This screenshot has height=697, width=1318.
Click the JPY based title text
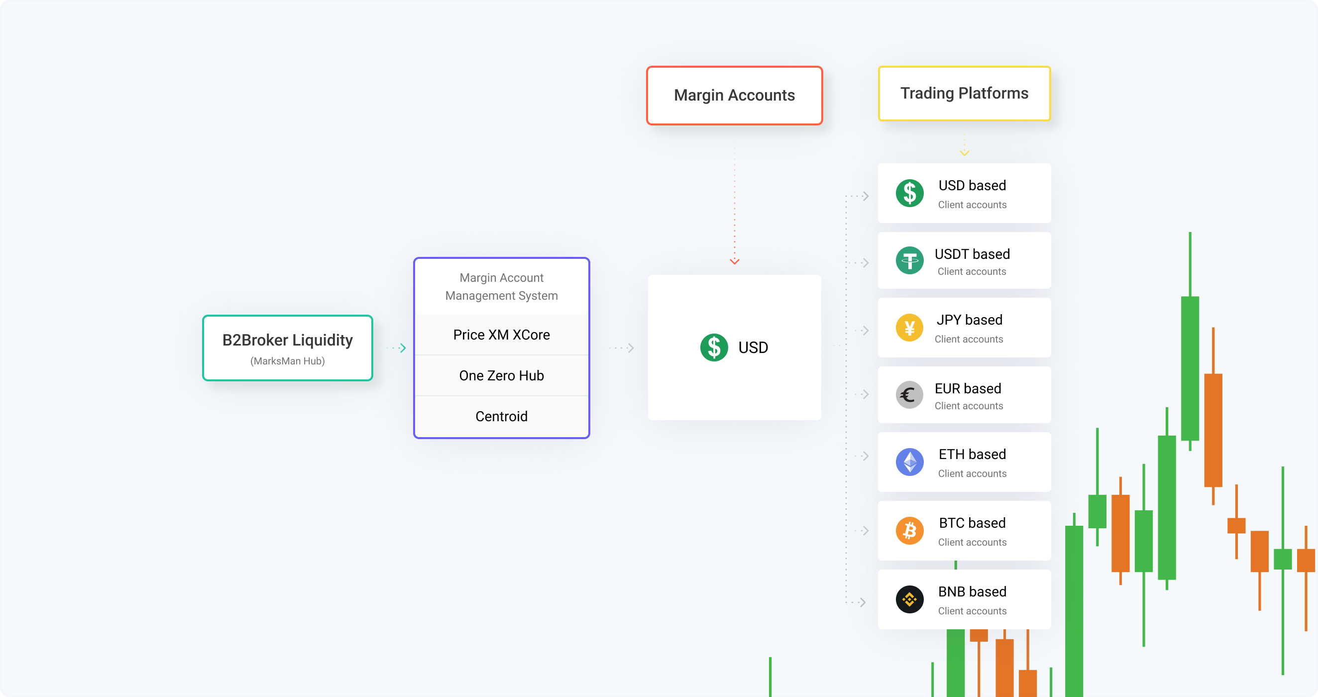coord(969,320)
